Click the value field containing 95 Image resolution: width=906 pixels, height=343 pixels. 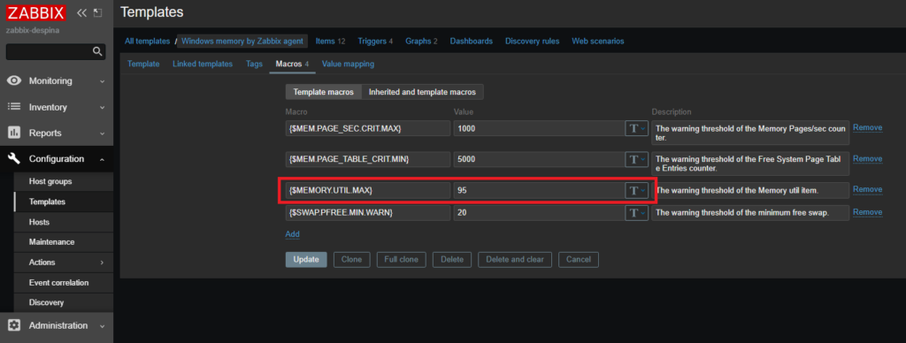(539, 191)
